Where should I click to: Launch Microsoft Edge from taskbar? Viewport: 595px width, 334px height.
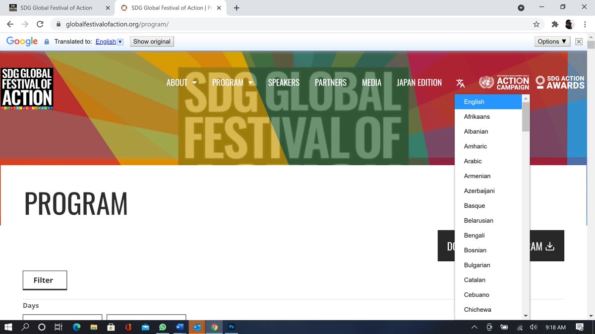click(77, 327)
